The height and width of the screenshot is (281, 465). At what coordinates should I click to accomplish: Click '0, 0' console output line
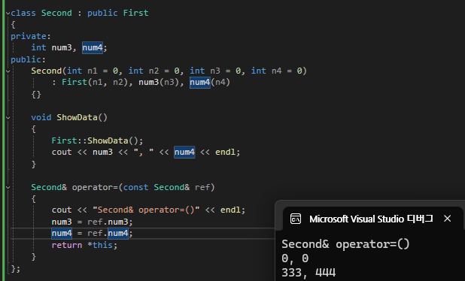[x=295, y=258]
